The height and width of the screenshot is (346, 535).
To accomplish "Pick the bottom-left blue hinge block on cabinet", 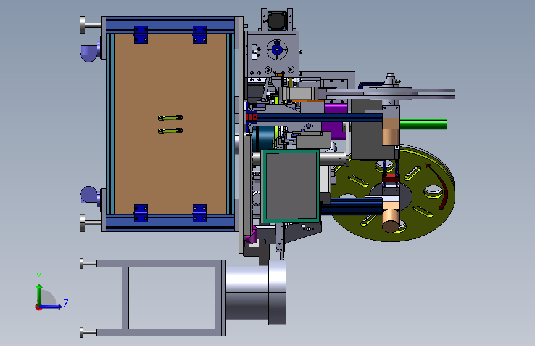I will pyautogui.click(x=141, y=213).
